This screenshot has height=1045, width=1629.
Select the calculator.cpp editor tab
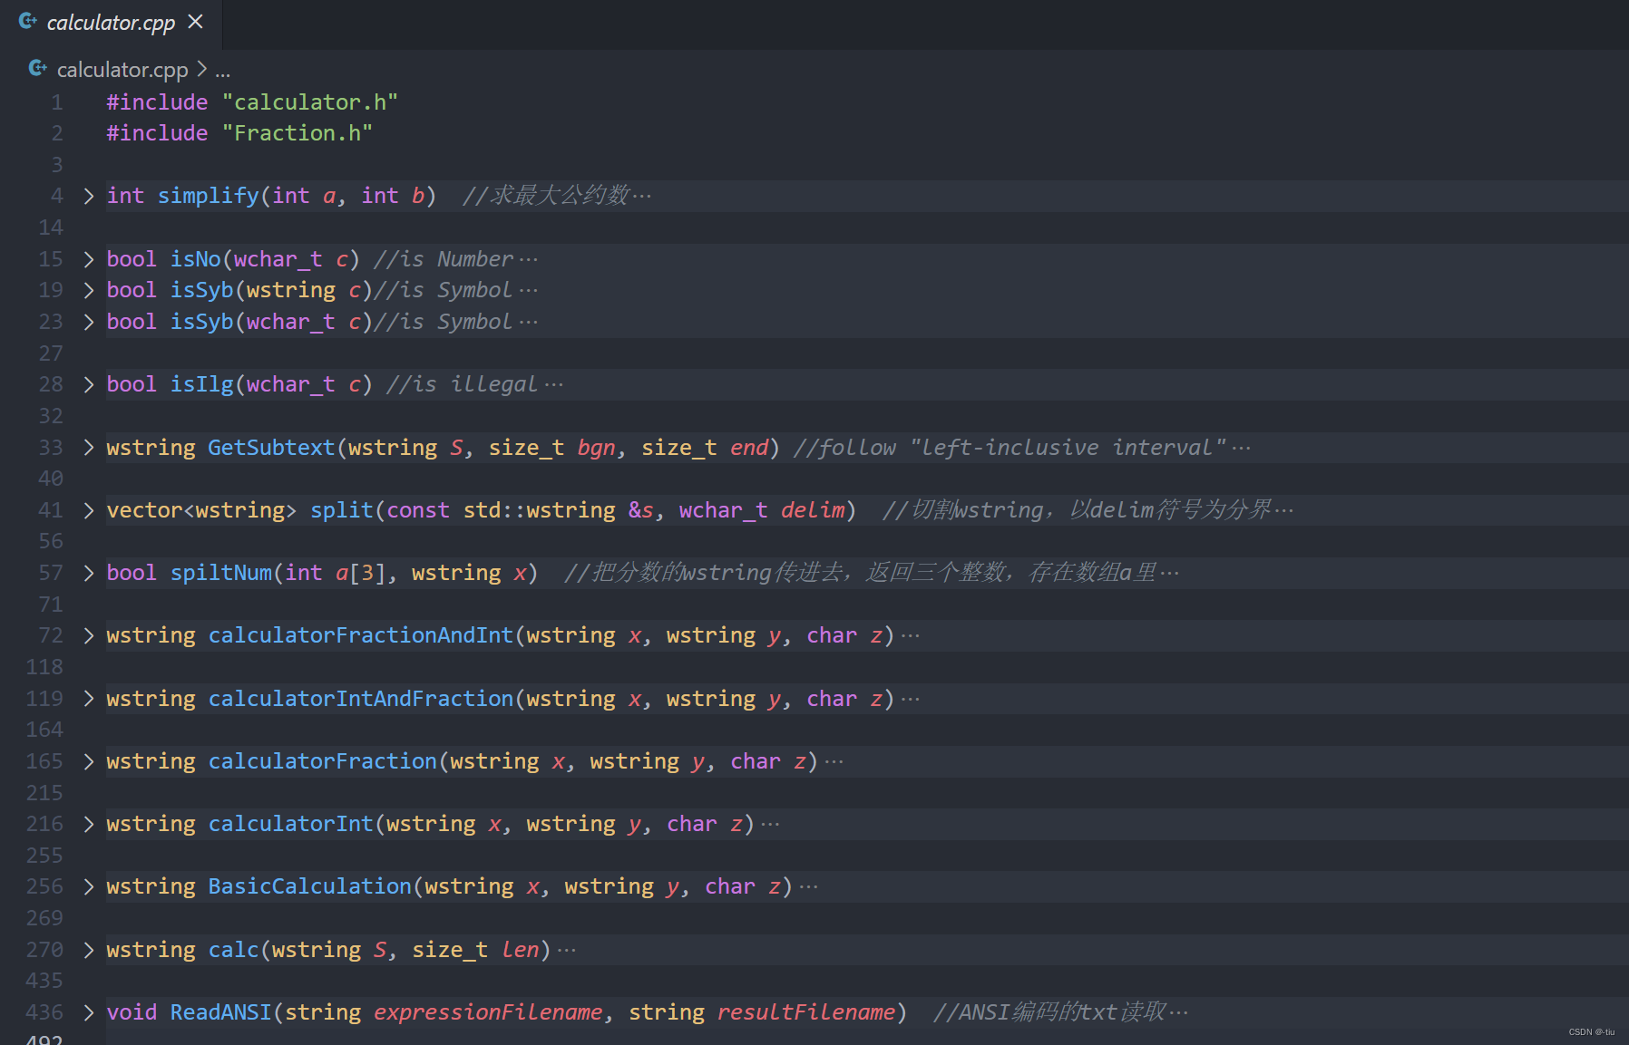click(111, 24)
